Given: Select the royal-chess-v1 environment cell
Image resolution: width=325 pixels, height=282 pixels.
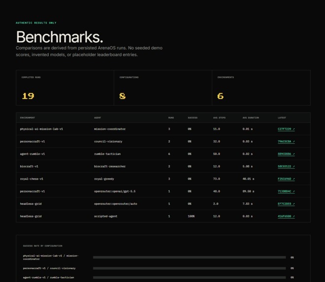Looking at the screenshot, I should tap(32, 179).
